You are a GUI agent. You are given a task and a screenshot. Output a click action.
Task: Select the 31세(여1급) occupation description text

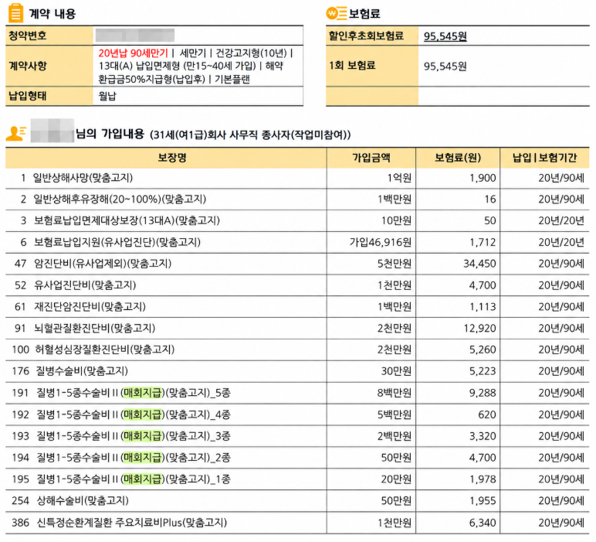tap(250, 135)
